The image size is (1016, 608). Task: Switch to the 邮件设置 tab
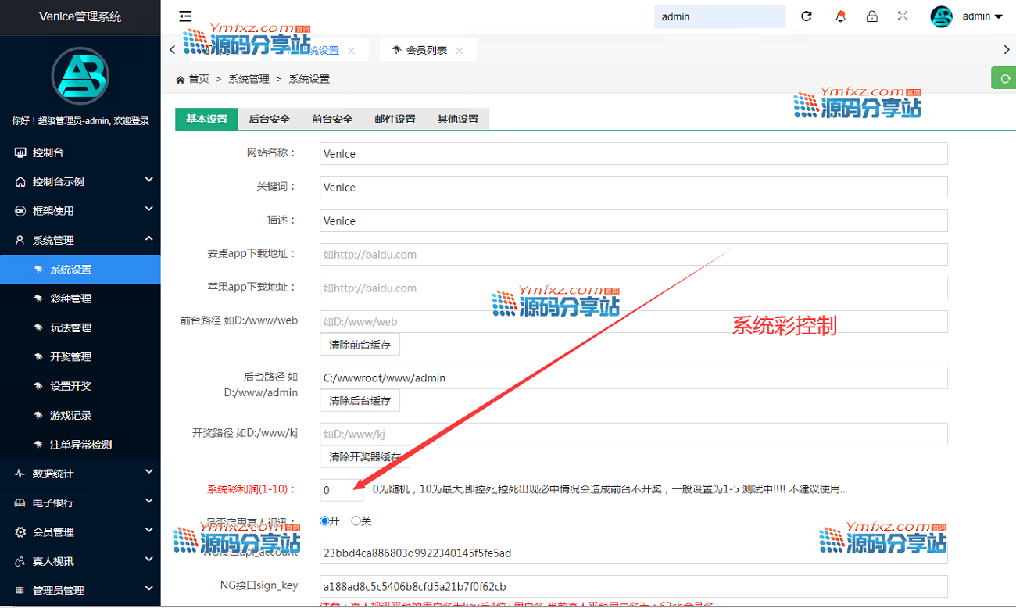(395, 119)
